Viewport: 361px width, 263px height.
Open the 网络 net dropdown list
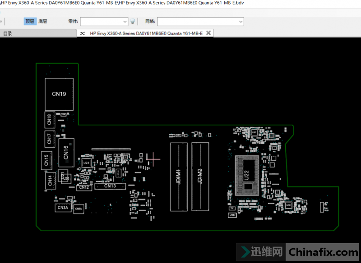point(241,21)
